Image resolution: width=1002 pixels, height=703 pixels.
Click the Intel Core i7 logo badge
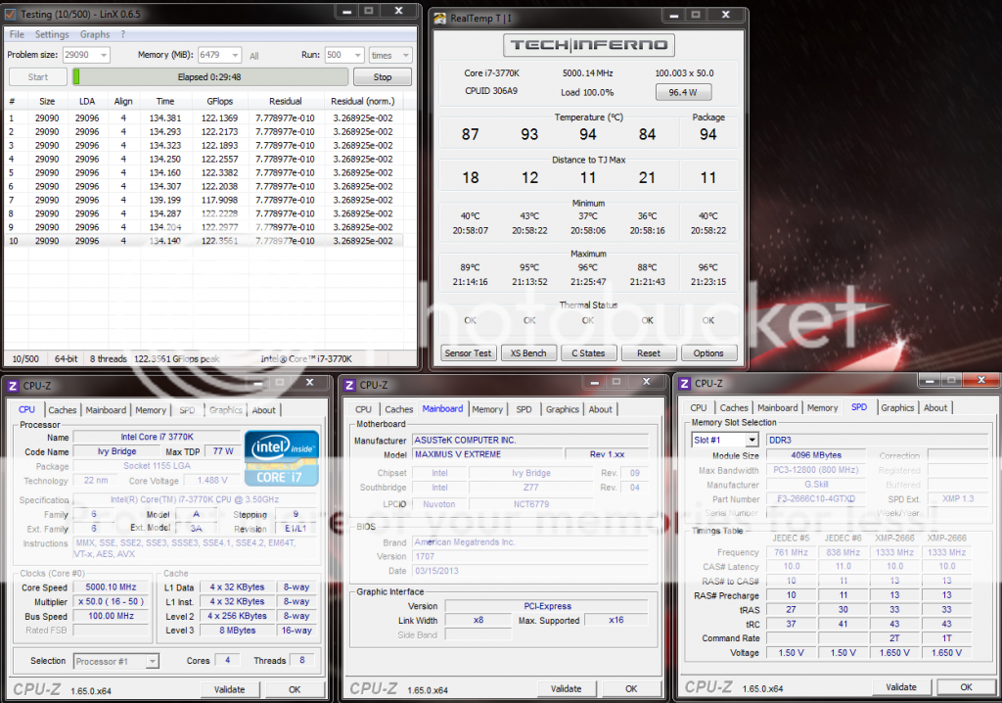tap(279, 457)
